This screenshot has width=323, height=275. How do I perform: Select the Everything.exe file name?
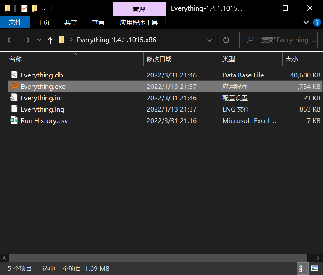[x=43, y=86]
